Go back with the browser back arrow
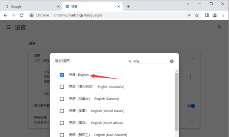This screenshot has width=229, height=137. pos(5,15)
